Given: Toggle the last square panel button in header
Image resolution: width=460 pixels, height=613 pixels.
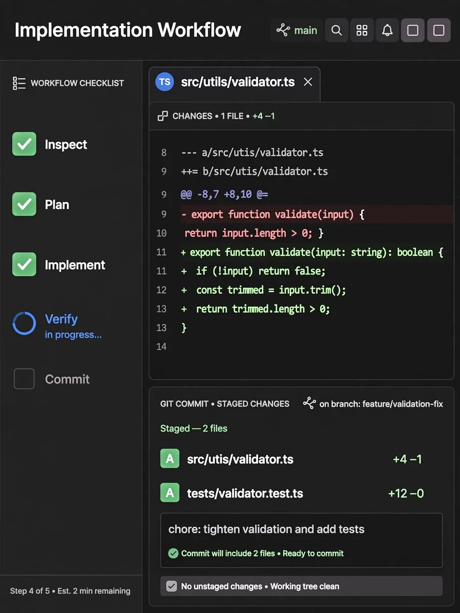Looking at the screenshot, I should pos(439,30).
